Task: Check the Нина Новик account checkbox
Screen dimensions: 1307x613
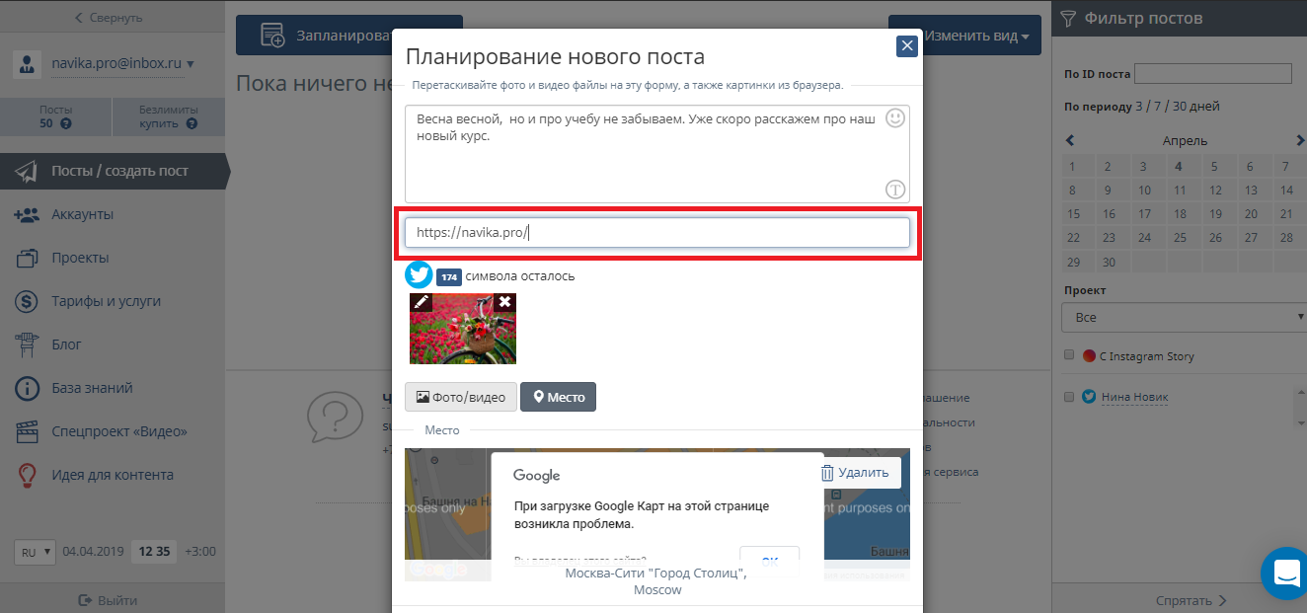Action: pos(1069,397)
